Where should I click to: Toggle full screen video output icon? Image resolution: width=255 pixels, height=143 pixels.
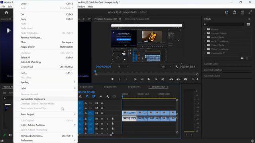tap(250, 12)
